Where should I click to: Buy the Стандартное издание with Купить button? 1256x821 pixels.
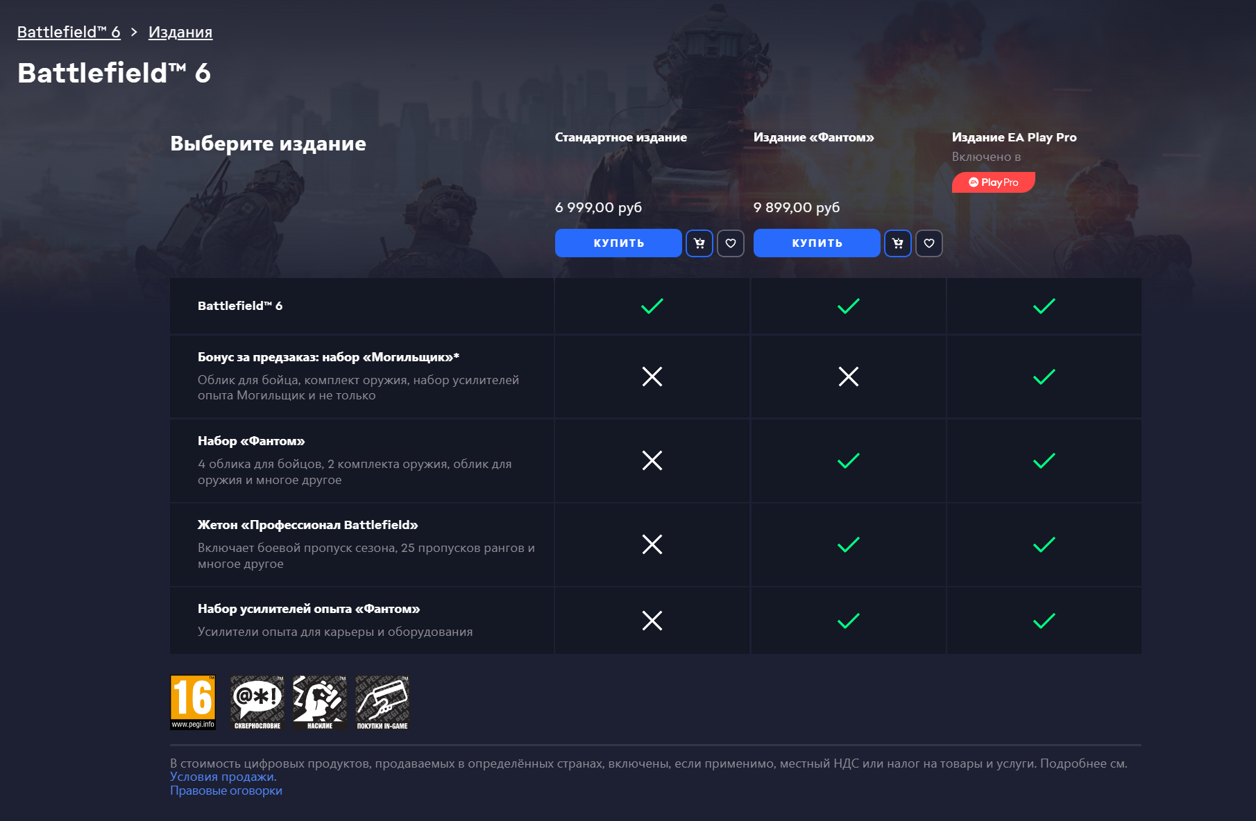click(x=618, y=243)
